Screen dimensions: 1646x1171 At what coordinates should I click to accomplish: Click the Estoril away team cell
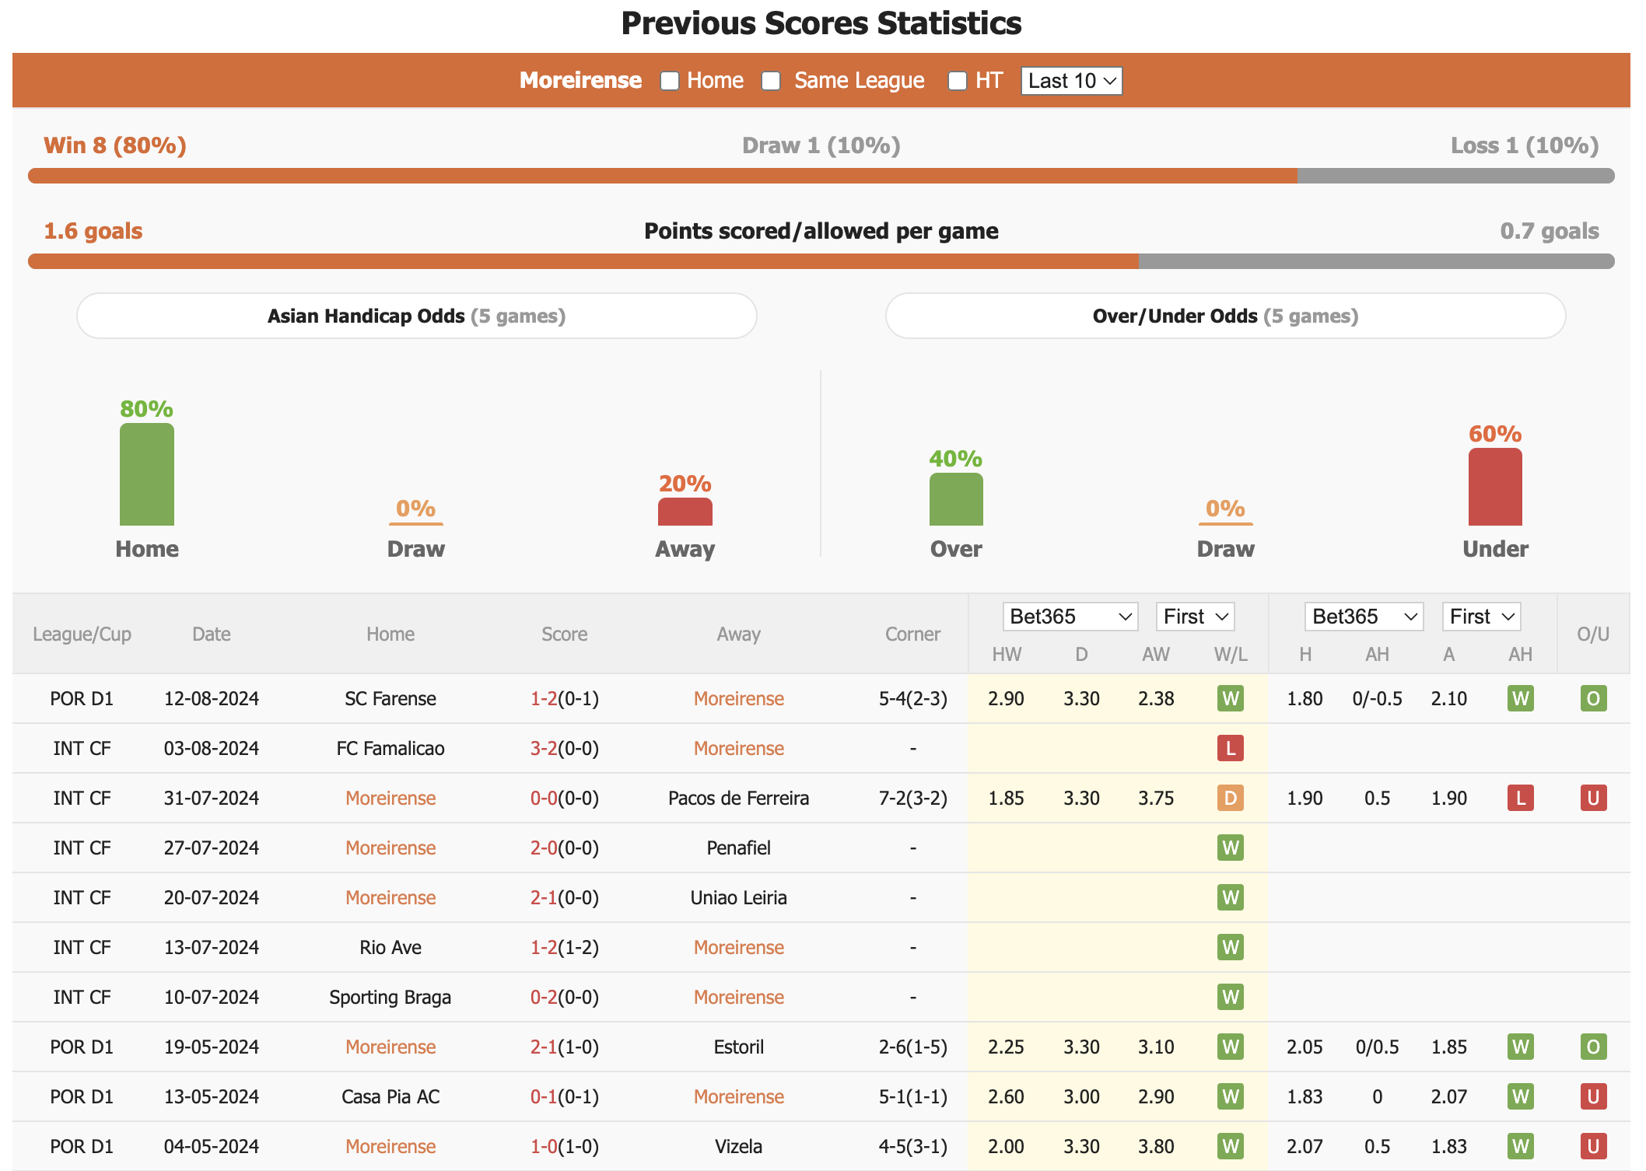(739, 1047)
